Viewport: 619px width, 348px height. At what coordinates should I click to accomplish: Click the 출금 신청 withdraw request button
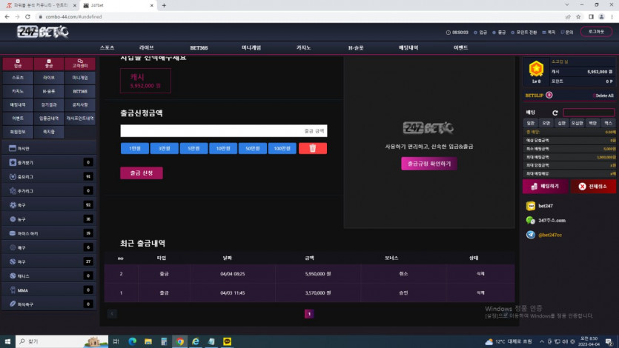(x=141, y=173)
